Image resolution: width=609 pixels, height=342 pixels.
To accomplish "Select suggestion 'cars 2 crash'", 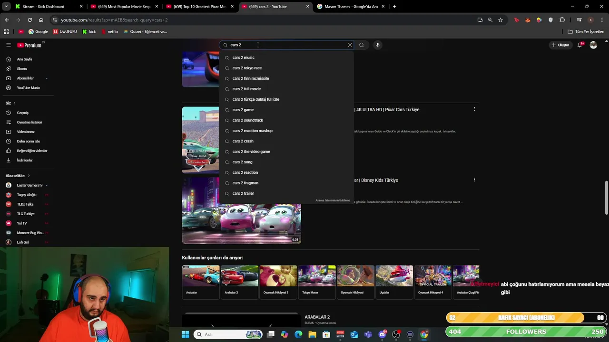I will [x=286, y=141].
